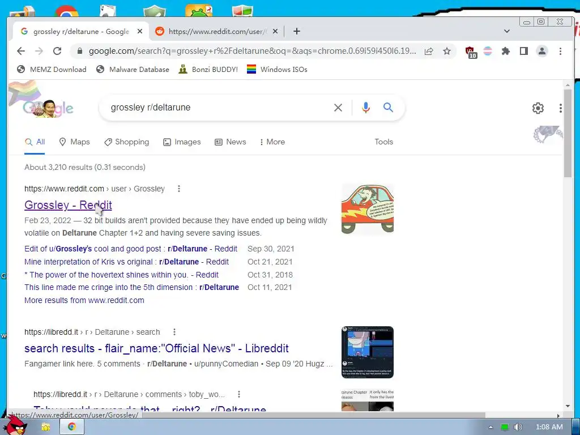Switch to Maps results
580x435 pixels.
[74, 142]
